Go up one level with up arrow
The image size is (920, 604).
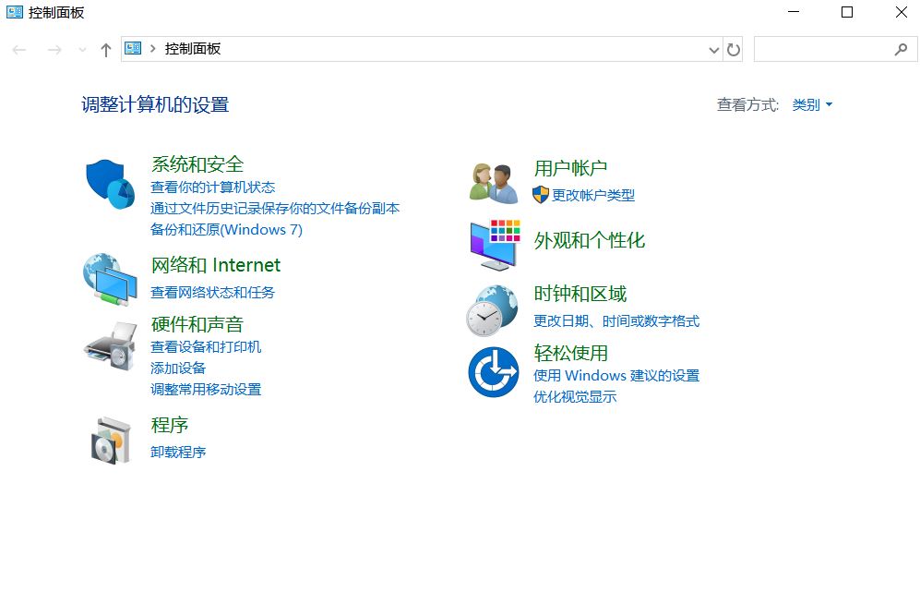coord(105,50)
